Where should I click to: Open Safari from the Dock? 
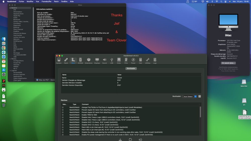click(4, 57)
